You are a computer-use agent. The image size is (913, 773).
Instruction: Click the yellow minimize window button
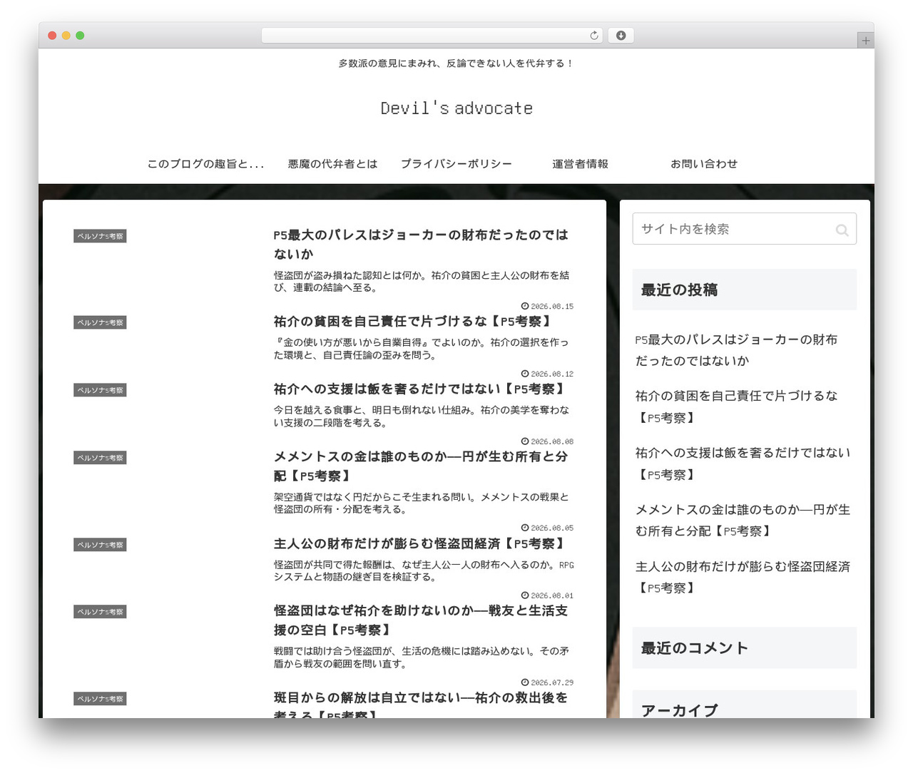66,35
